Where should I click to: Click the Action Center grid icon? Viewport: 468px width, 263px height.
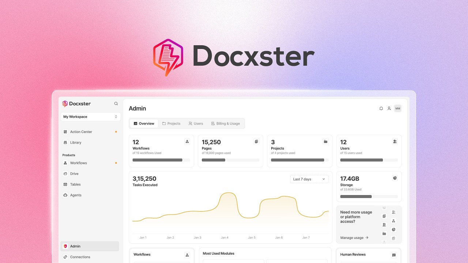coord(65,132)
